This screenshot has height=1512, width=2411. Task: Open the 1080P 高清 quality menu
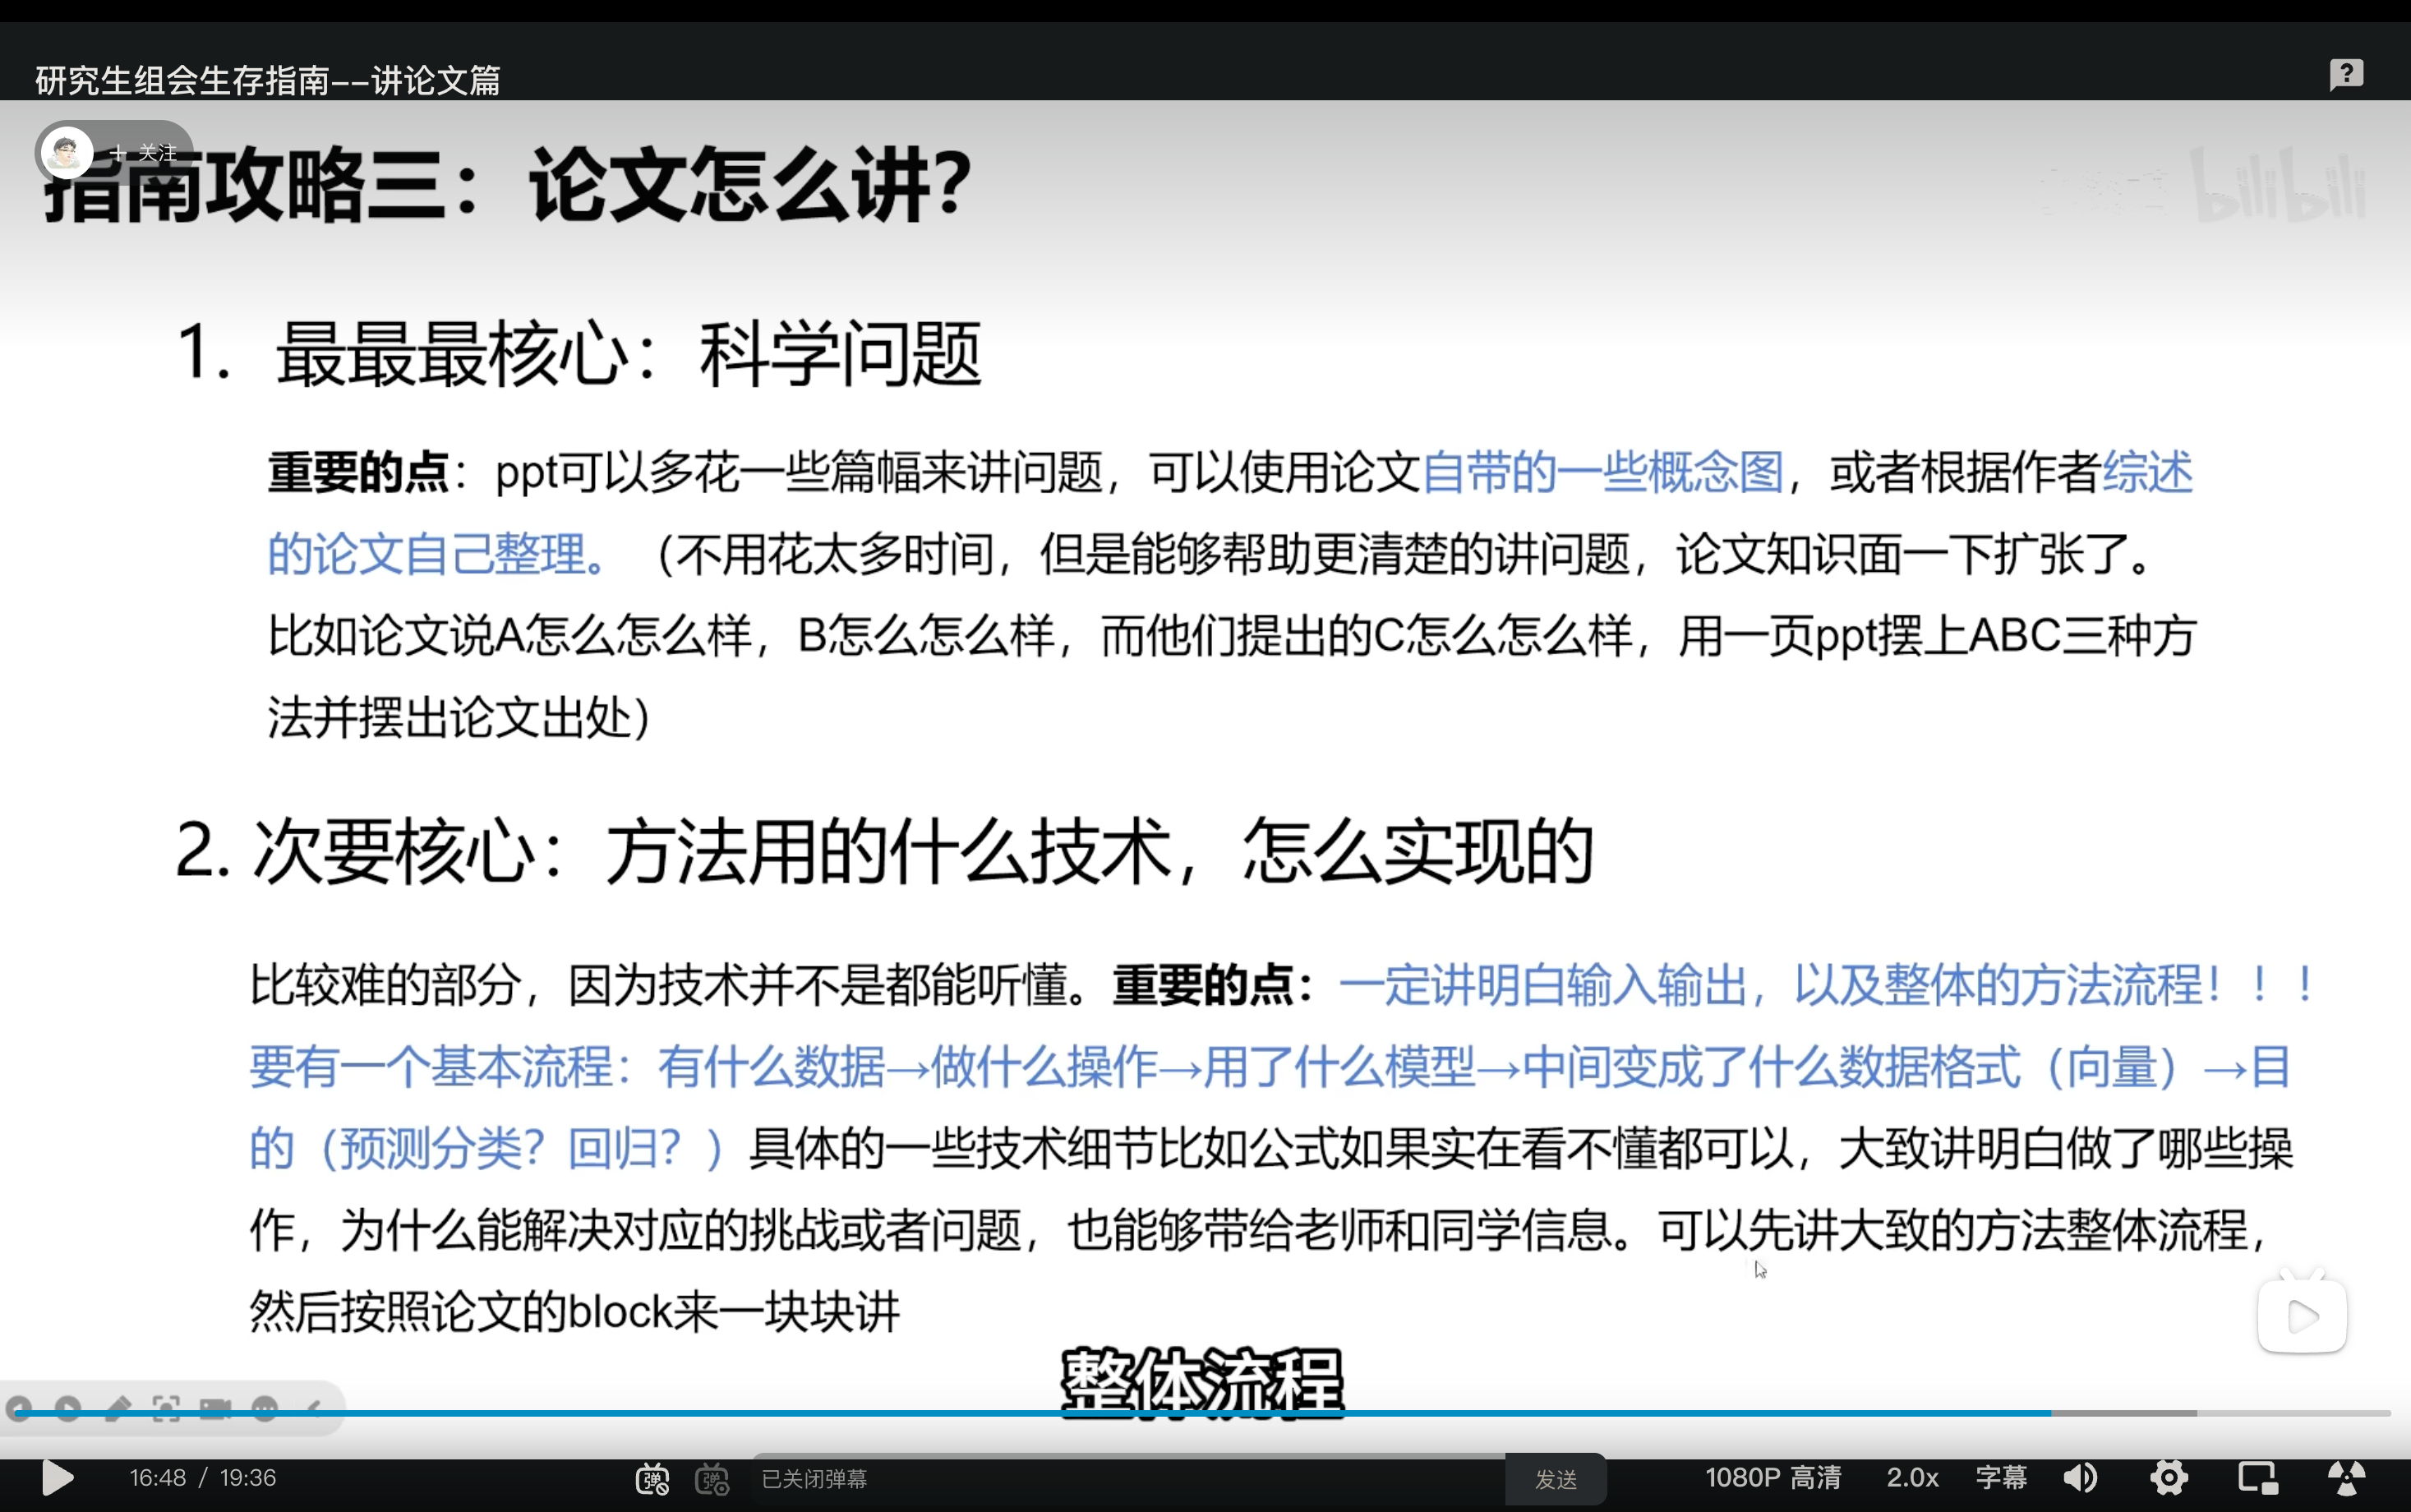[1772, 1477]
